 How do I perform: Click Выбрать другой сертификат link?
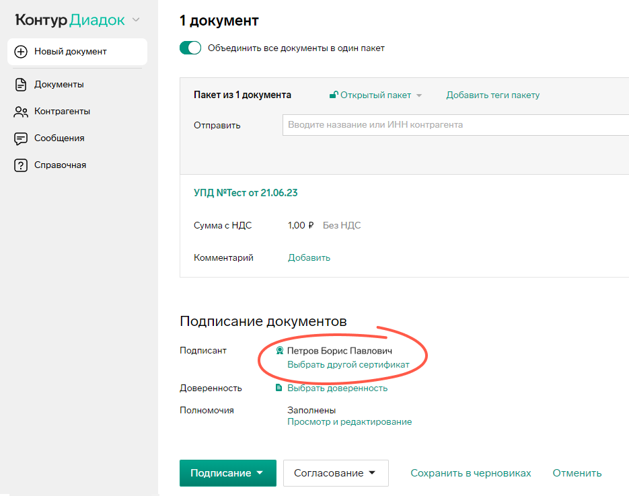[348, 364]
